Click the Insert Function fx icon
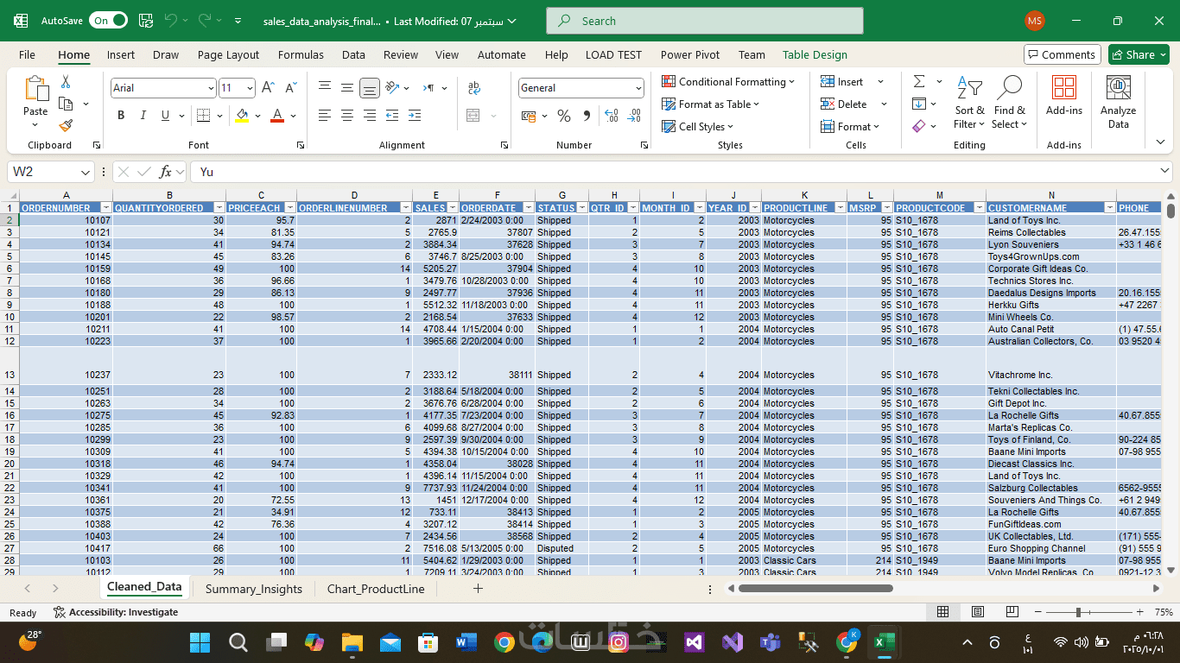 [166, 172]
